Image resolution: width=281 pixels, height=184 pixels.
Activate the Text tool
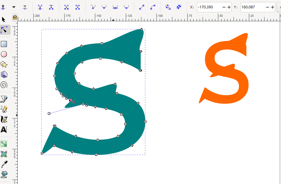4,130
